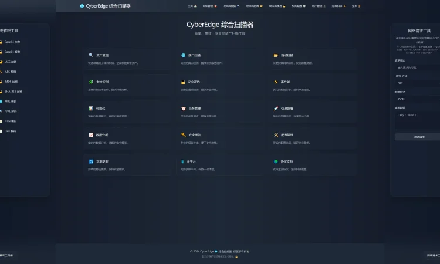Click the line chart icon on 数据分析 card
Viewport: 440px width, 264px height.
(x=91, y=135)
